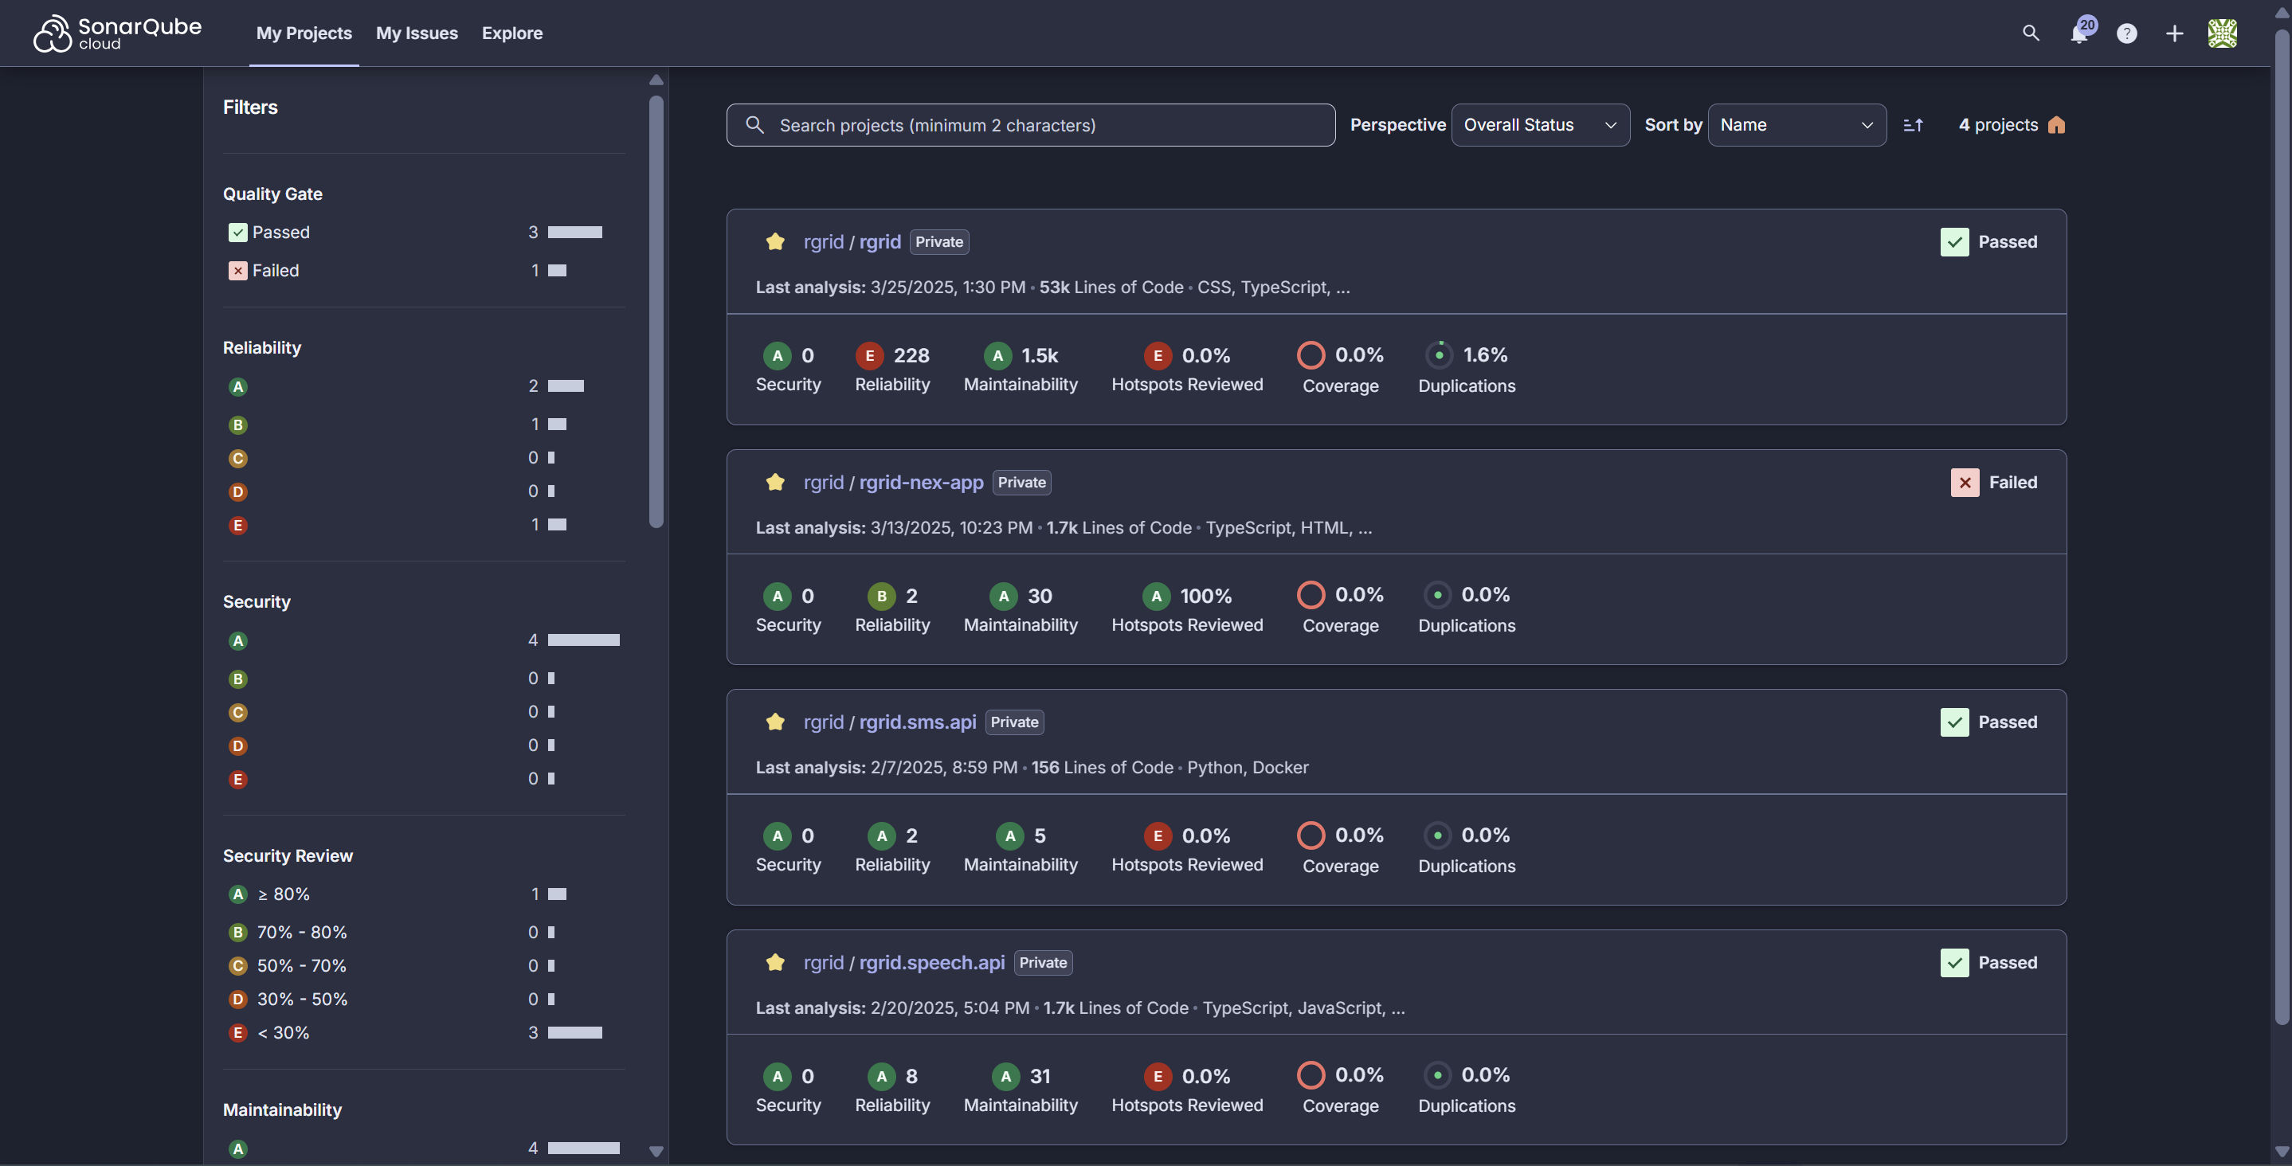Image resolution: width=2292 pixels, height=1166 pixels.
Task: Open the Explore tab
Action: (x=512, y=33)
